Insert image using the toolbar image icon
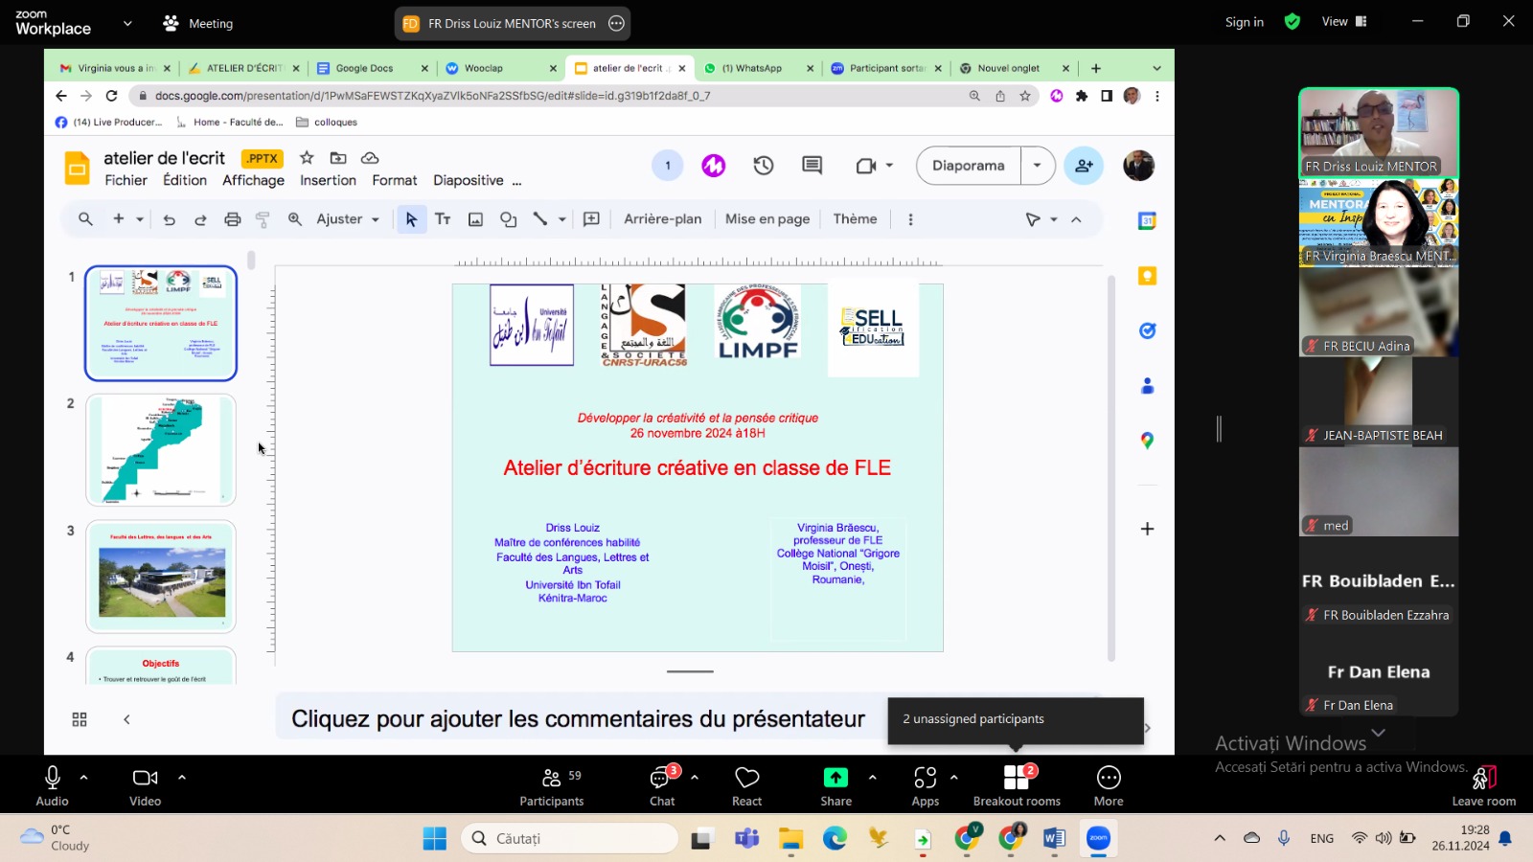The height and width of the screenshot is (862, 1533). [475, 219]
